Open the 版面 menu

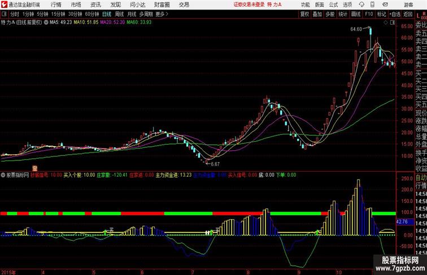pyautogui.click(x=320, y=5)
